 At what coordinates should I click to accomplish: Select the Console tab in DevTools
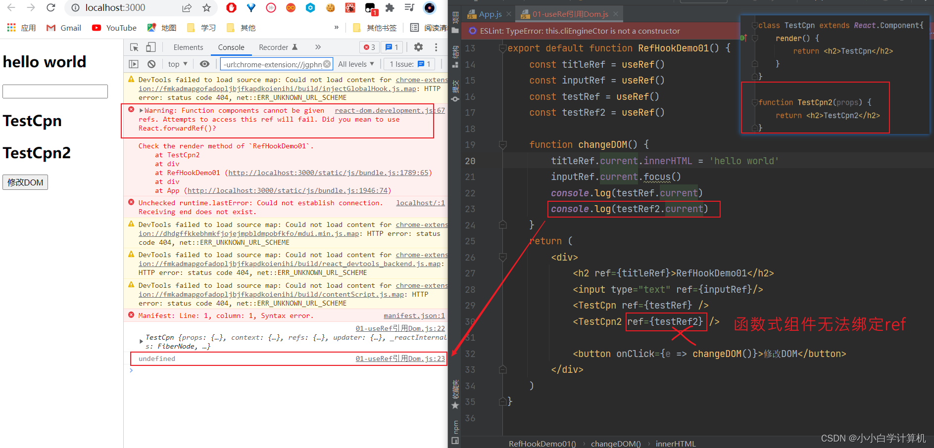tap(231, 47)
